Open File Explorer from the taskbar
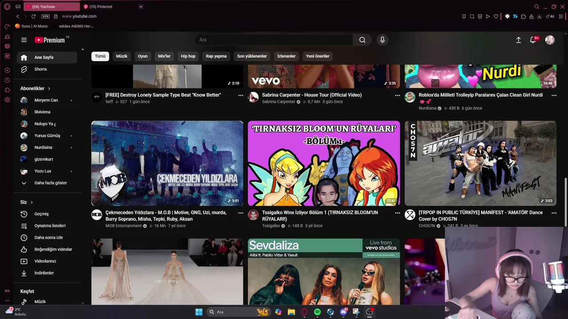 tap(291, 312)
